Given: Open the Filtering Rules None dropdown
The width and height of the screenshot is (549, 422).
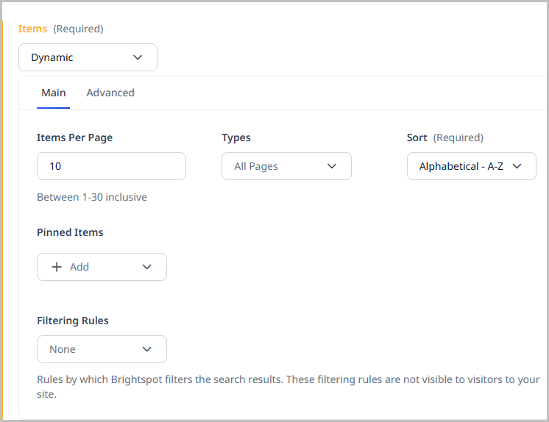Looking at the screenshot, I should coord(102,349).
